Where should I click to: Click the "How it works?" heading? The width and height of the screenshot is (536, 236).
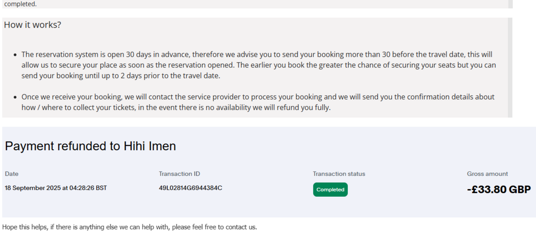pos(33,25)
